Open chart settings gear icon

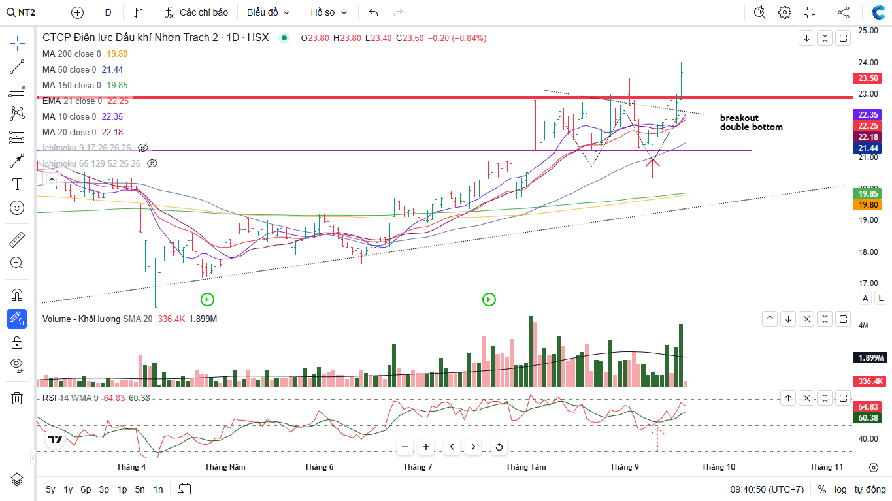point(785,12)
